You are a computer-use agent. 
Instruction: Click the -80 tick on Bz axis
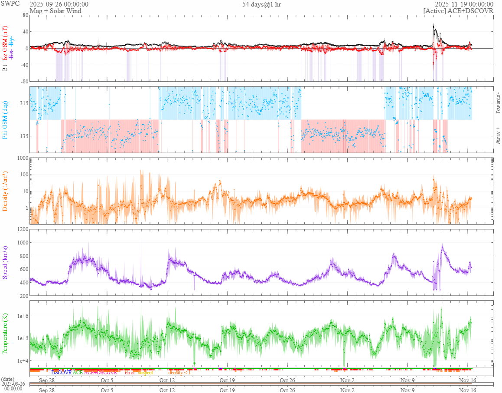pos(24,81)
